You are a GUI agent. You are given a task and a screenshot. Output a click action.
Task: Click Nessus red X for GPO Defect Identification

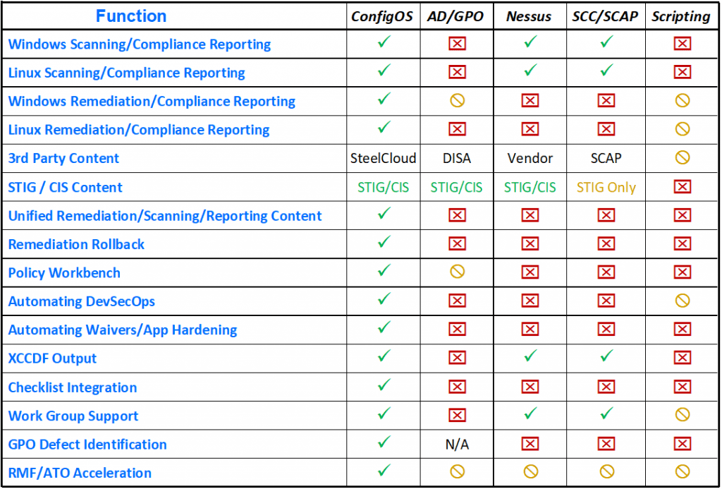[530, 444]
